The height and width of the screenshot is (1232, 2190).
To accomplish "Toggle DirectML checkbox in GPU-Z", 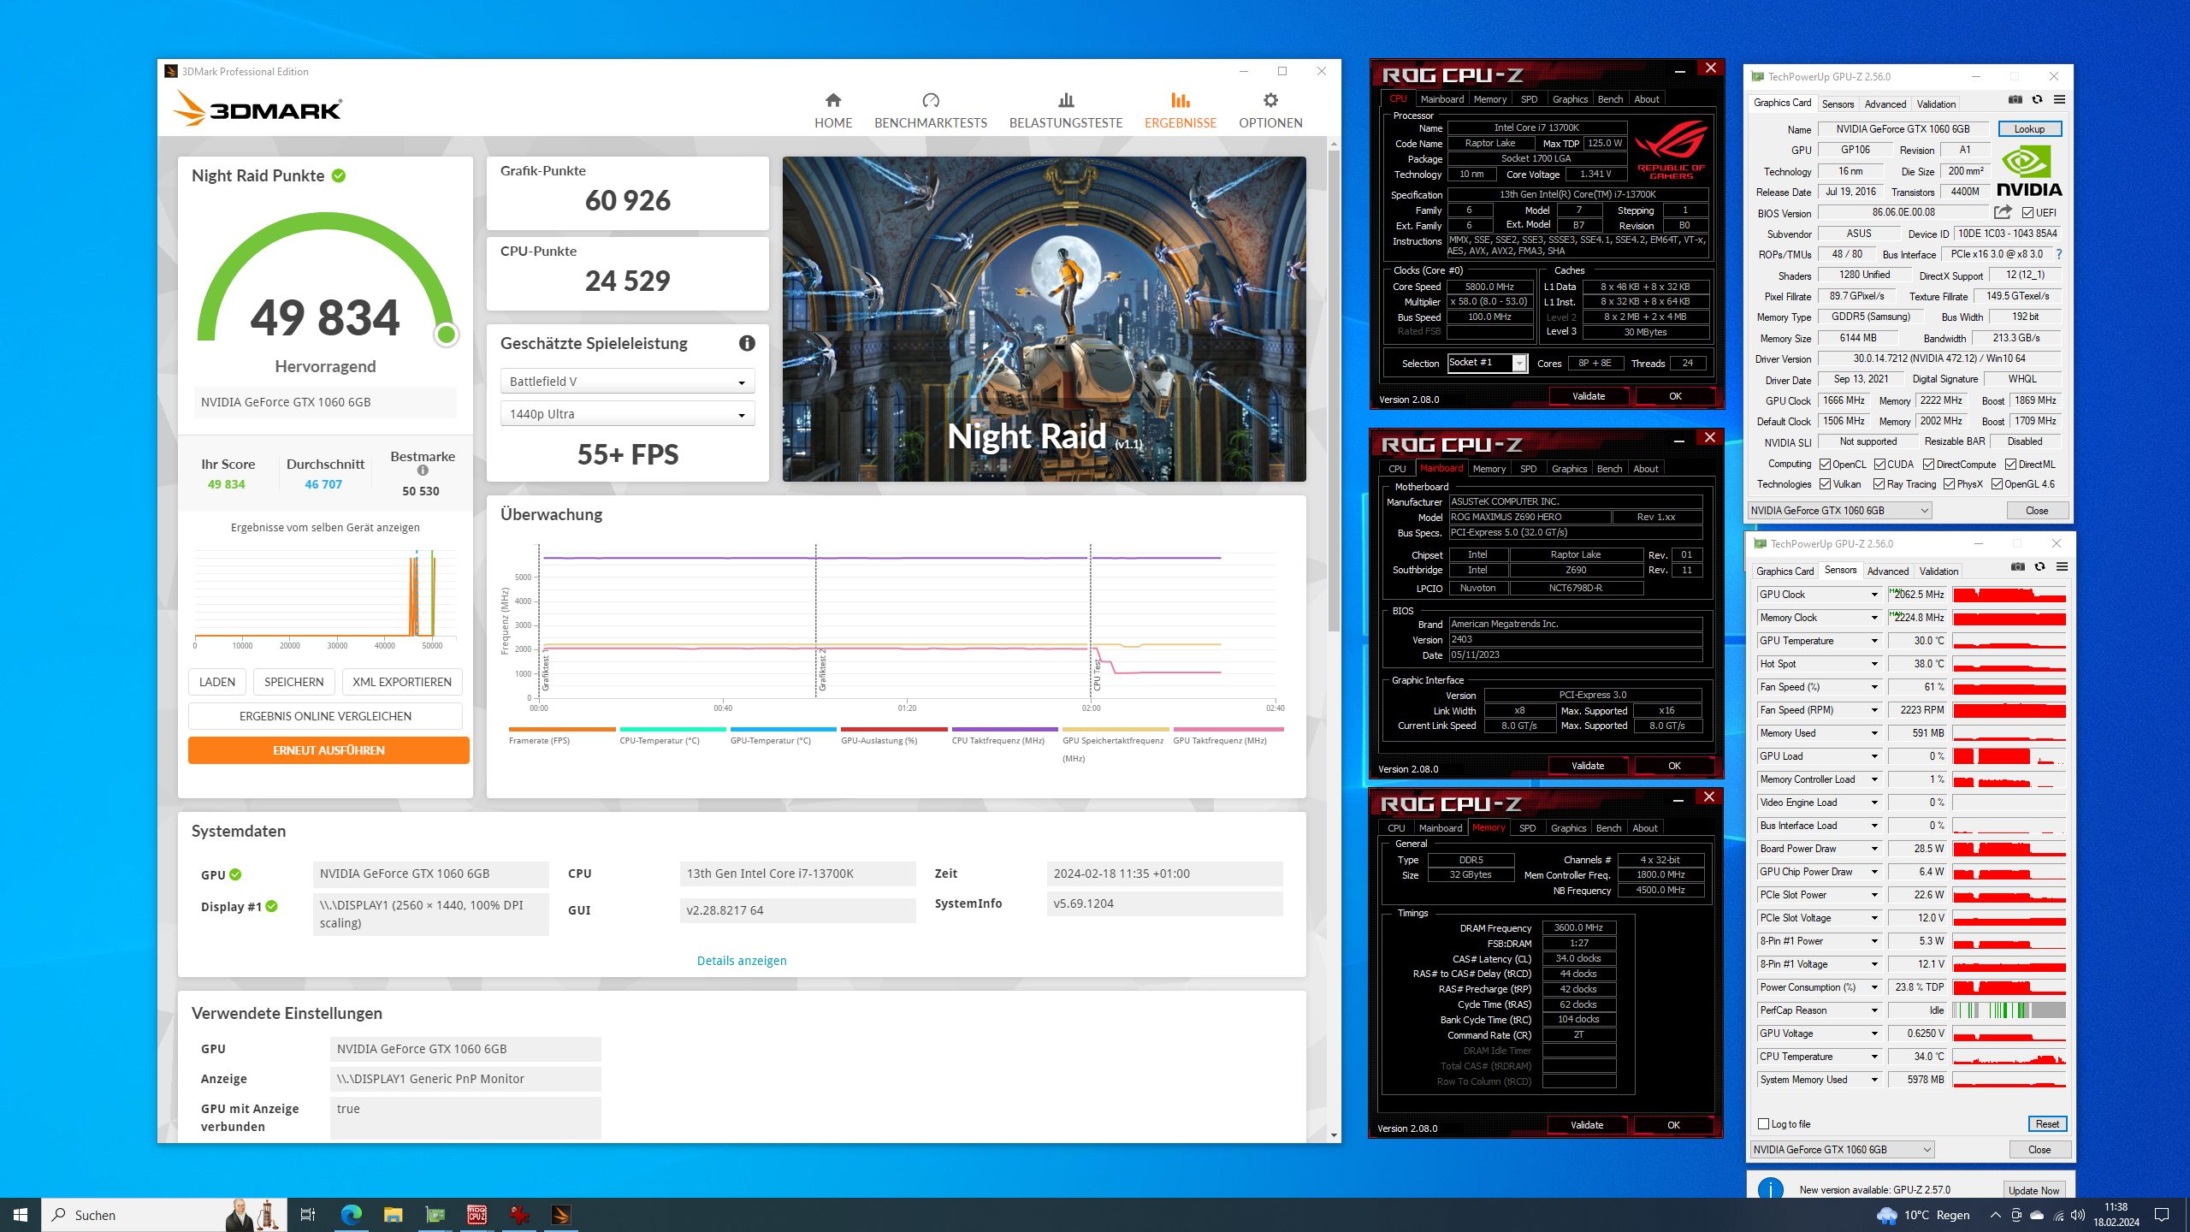I will click(x=2010, y=465).
